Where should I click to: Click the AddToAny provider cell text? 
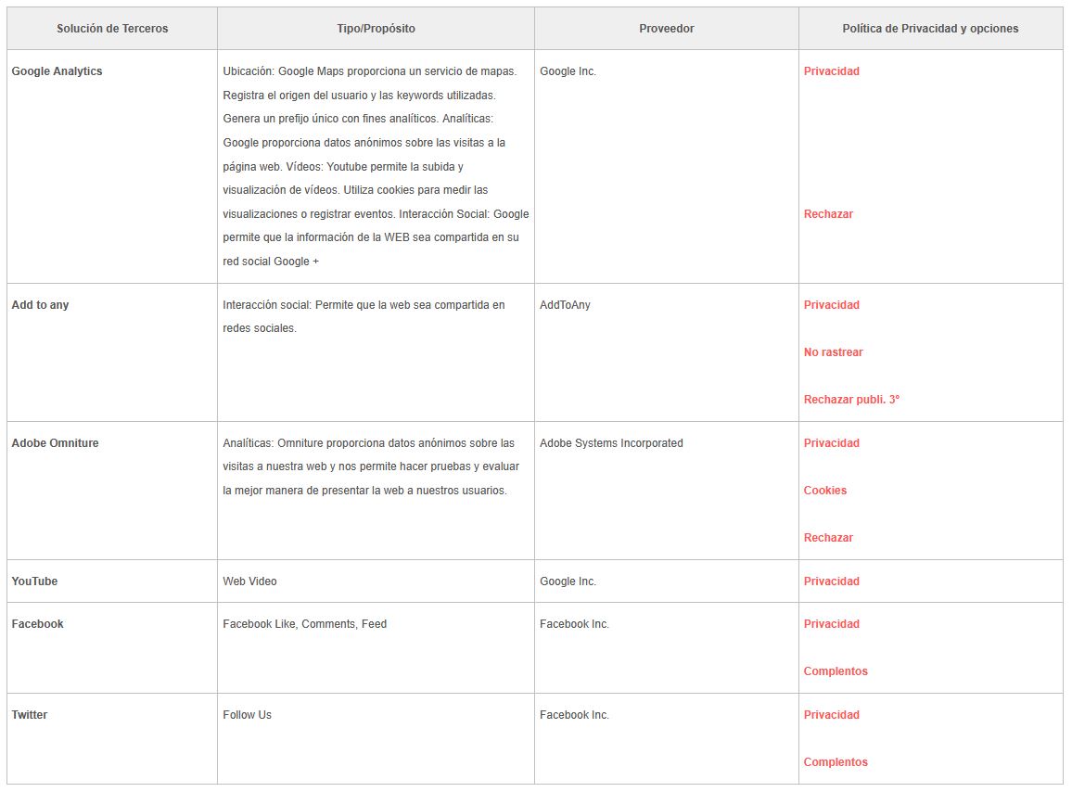pos(565,305)
